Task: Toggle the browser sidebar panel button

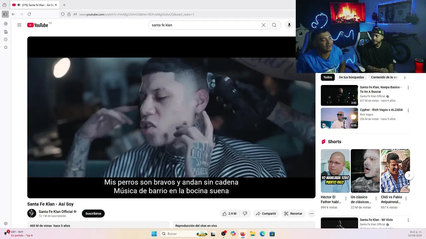Action: pos(5,14)
